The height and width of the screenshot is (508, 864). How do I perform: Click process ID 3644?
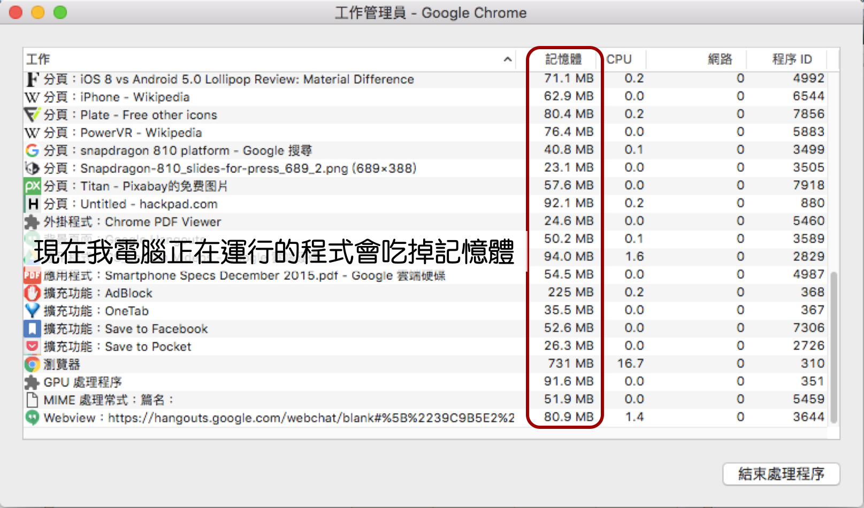808,417
